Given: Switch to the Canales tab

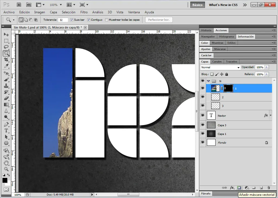Looking at the screenshot, I should [x=217, y=62].
